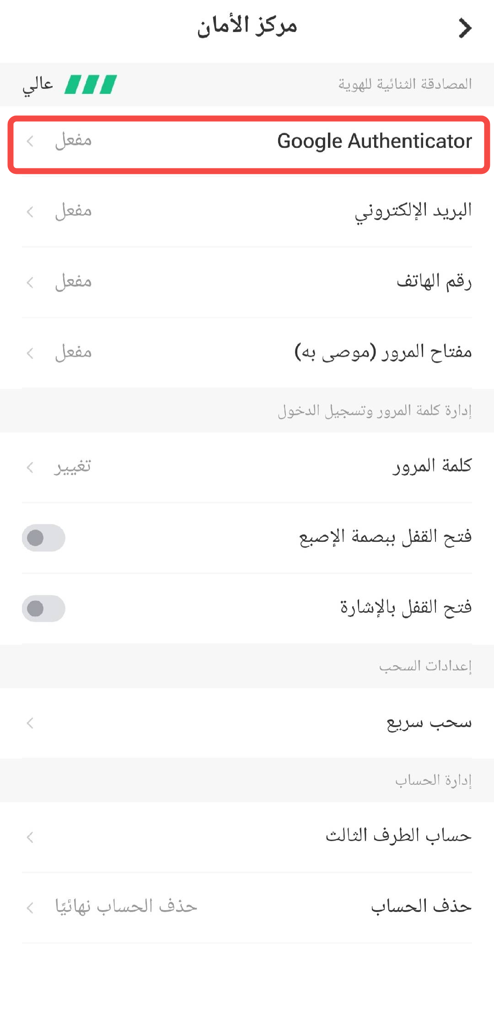This screenshot has width=494, height=1014.
Task: Tap the عالي security level label
Action: 38,85
